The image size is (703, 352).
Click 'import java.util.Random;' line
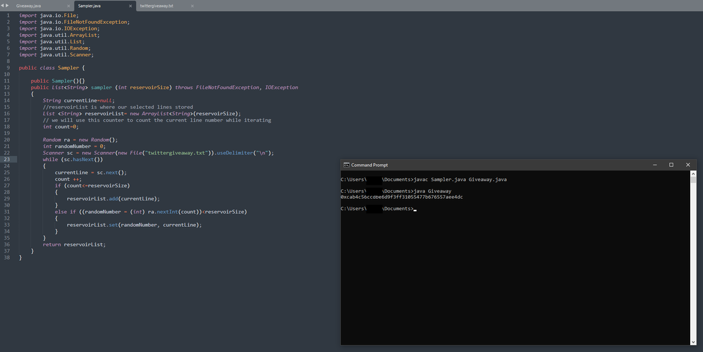[x=55, y=49]
